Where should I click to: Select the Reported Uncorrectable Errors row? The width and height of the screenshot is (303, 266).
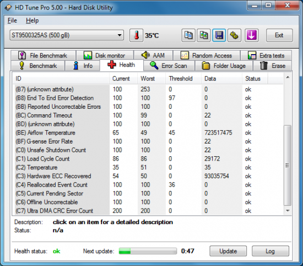click(148, 107)
